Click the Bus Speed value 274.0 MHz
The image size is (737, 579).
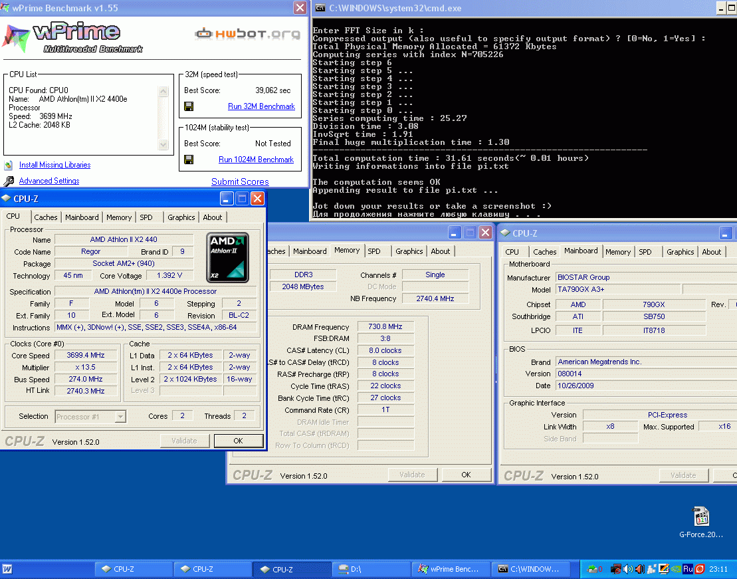[86, 379]
